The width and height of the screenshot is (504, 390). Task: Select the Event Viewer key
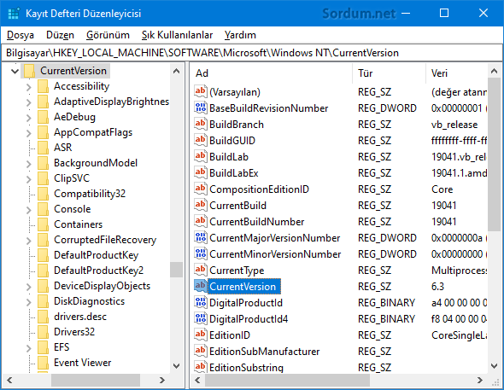82,363
